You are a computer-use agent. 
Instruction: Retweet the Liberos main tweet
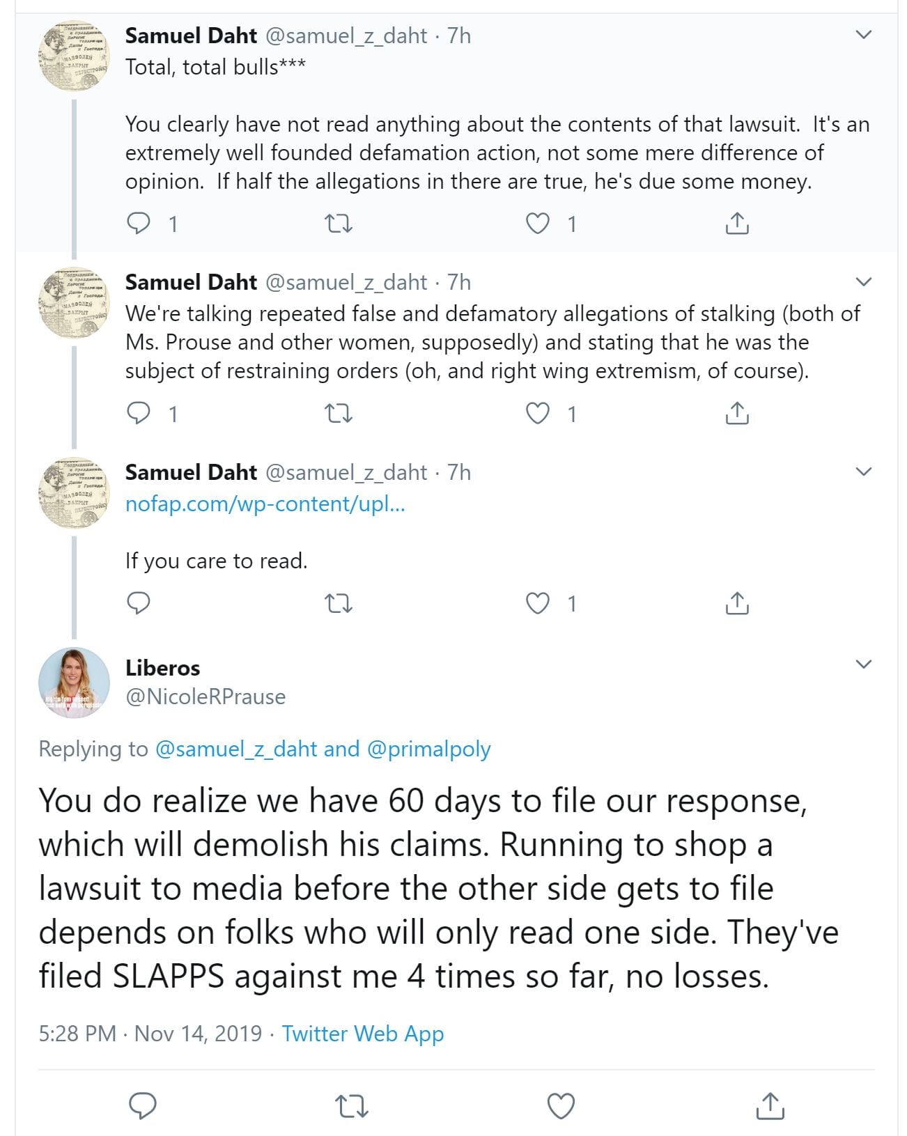click(351, 1105)
